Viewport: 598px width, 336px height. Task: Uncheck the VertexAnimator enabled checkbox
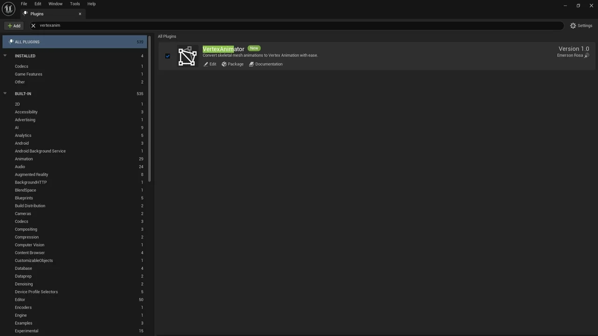pos(168,56)
